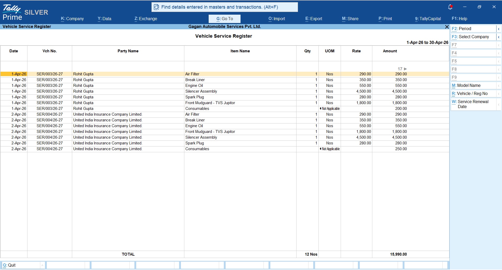Open the Z: Exchange menu
The image size is (502, 270).
[x=146, y=19]
